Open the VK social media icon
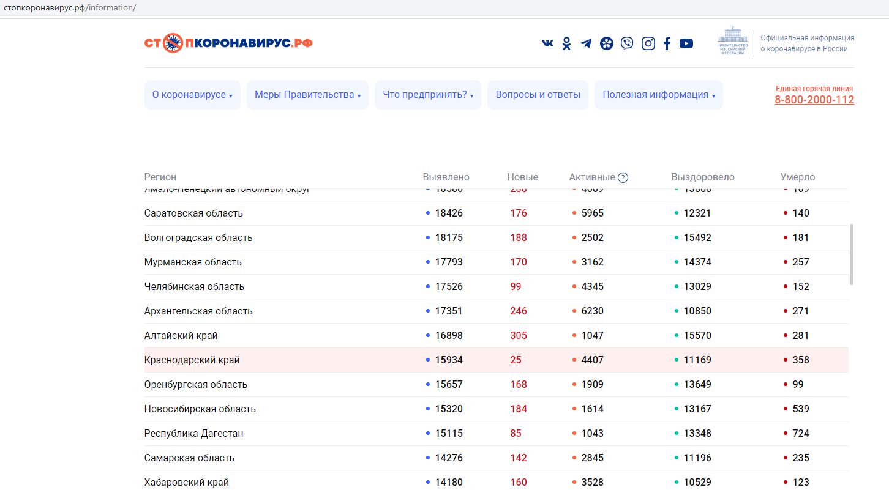 [x=547, y=43]
